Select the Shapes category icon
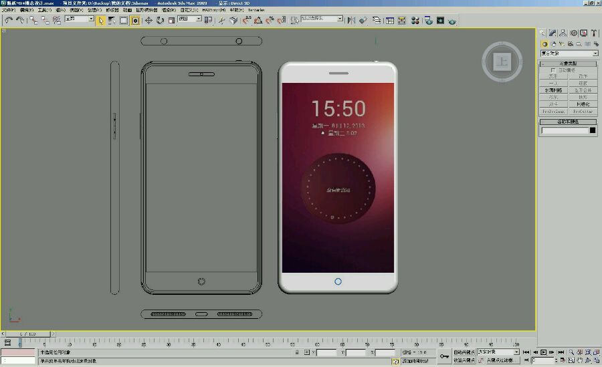 click(x=553, y=44)
